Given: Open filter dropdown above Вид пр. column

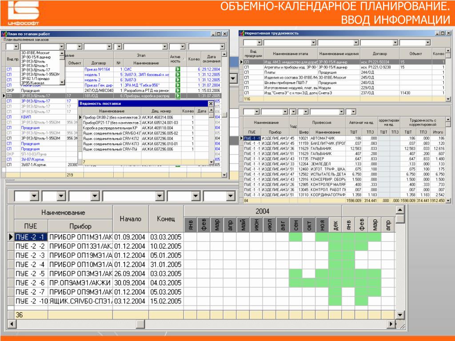Looking at the screenshot, I should click(16, 46).
